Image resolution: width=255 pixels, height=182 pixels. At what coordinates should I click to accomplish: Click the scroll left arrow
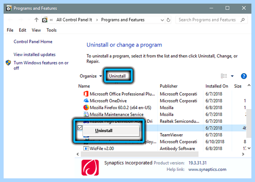[x=78, y=154]
